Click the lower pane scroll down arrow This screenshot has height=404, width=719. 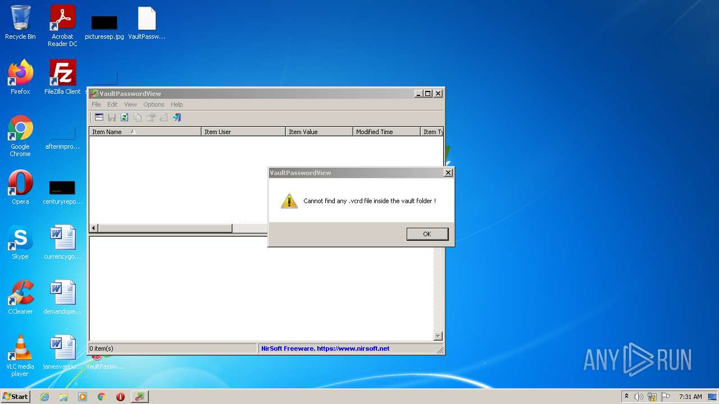click(438, 336)
